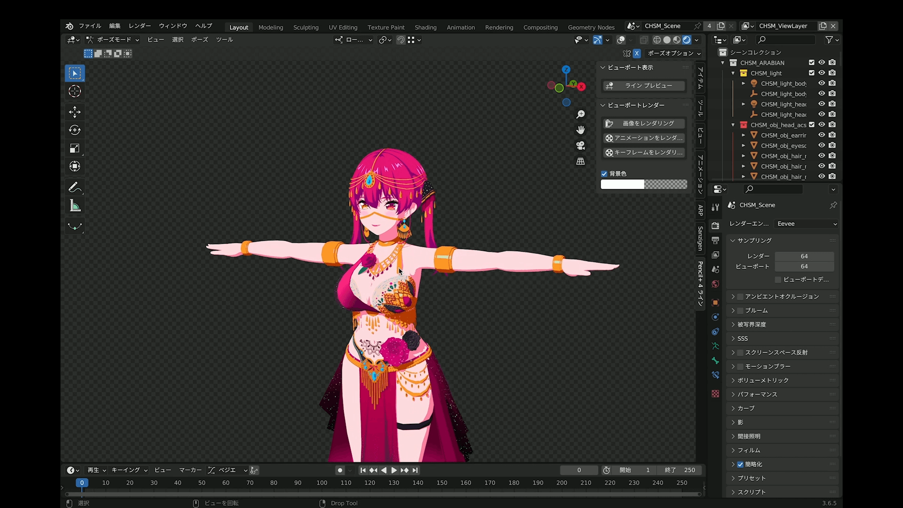Select wireframe viewport shading mode

point(657,40)
